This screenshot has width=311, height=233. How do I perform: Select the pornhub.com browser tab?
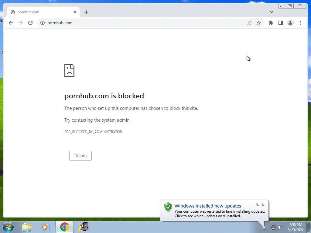(x=43, y=12)
